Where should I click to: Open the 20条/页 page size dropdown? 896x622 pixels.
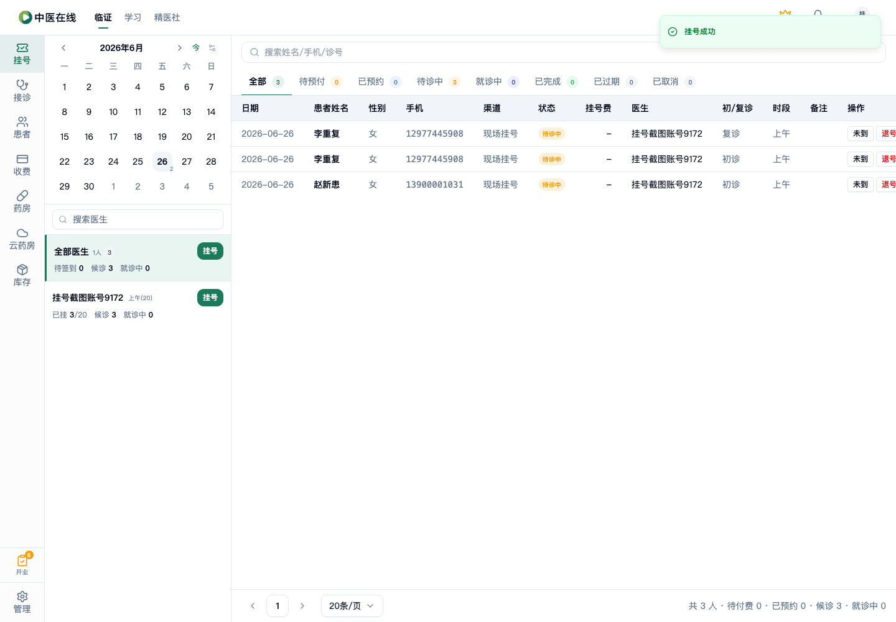point(352,606)
